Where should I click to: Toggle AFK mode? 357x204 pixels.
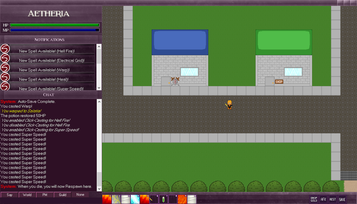pyautogui.click(x=323, y=199)
